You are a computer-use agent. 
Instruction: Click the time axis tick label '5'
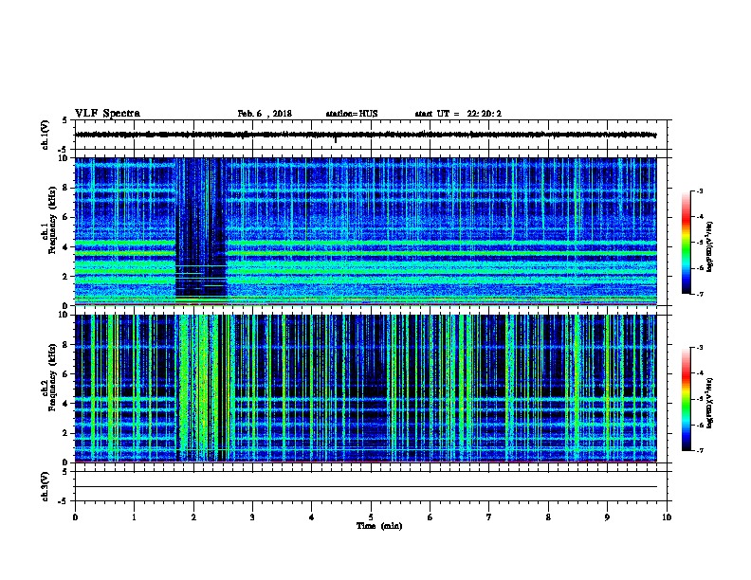(371, 517)
